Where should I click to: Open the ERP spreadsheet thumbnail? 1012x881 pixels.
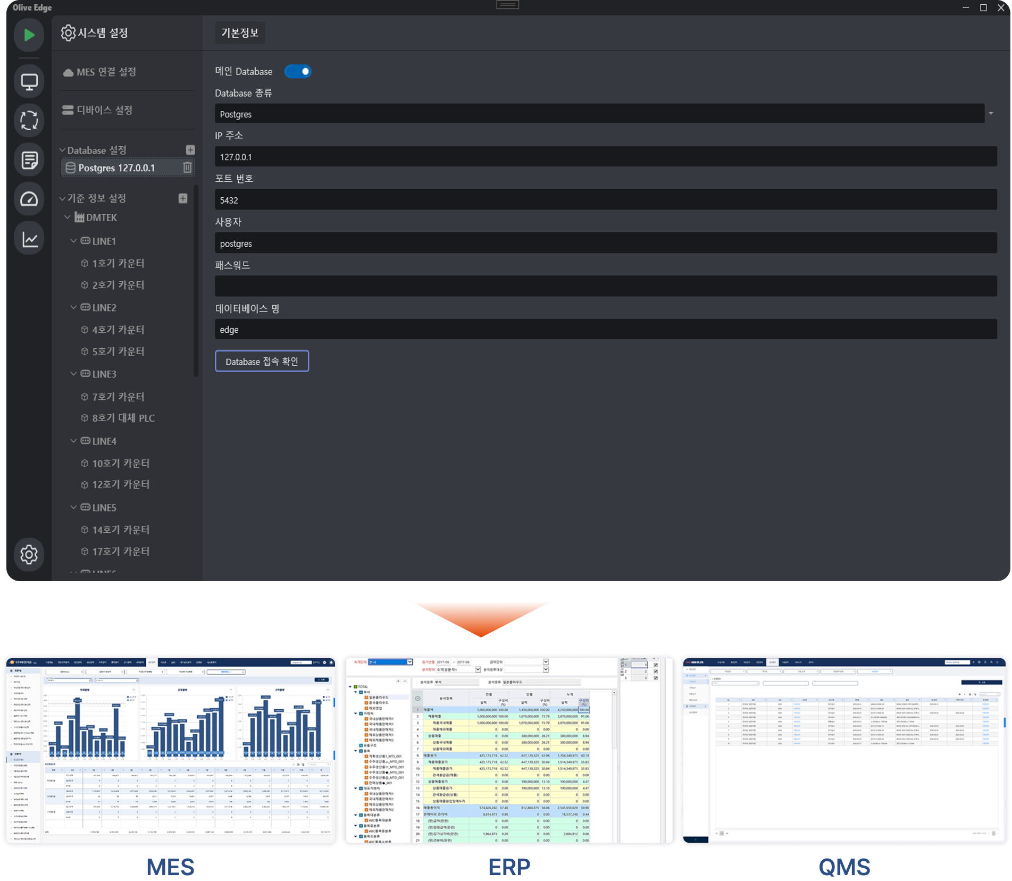[x=509, y=751]
